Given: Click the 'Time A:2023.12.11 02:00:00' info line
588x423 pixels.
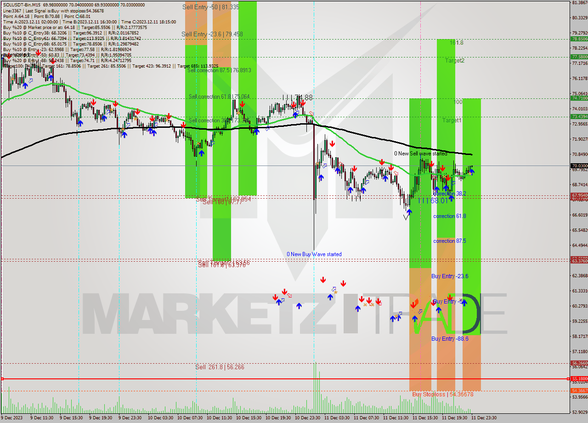Looking at the screenshot, I should coord(30,22).
